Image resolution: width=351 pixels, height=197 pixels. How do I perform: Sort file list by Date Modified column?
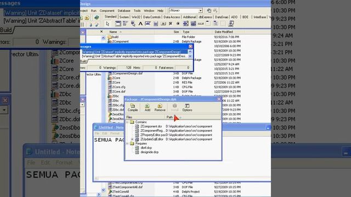coord(228,32)
